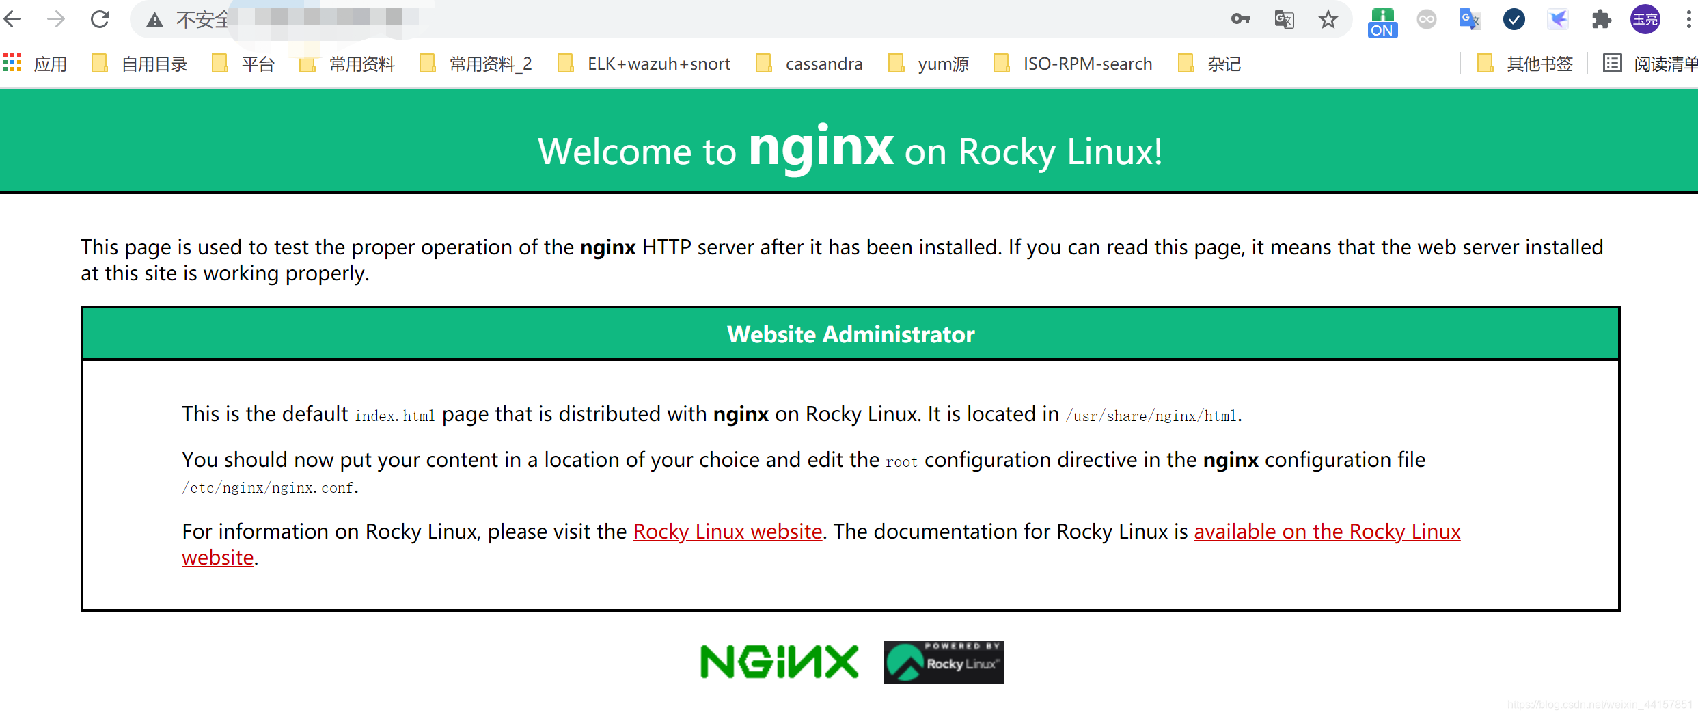1698x717 pixels.
Task: Open the Chrome three-dot menu
Action: click(1688, 19)
